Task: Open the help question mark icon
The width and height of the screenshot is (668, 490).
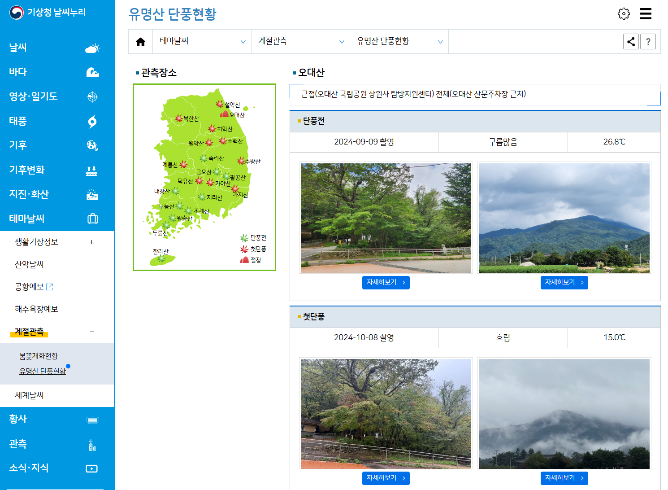Action: pos(648,42)
